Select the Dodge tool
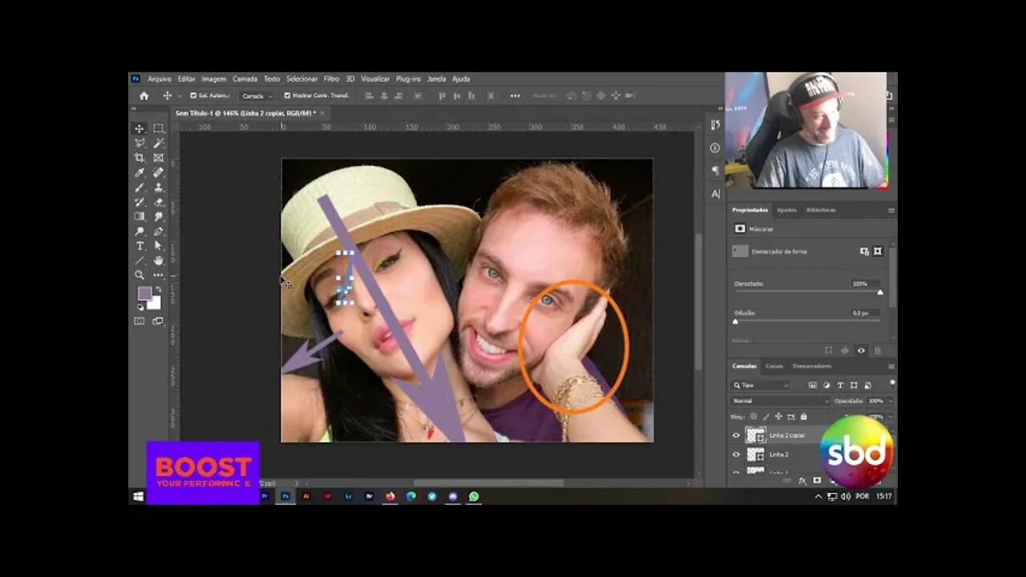The height and width of the screenshot is (577, 1026). tap(139, 232)
